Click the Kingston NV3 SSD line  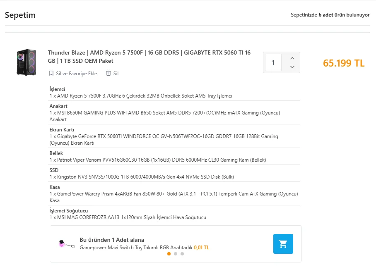[x=142, y=177]
